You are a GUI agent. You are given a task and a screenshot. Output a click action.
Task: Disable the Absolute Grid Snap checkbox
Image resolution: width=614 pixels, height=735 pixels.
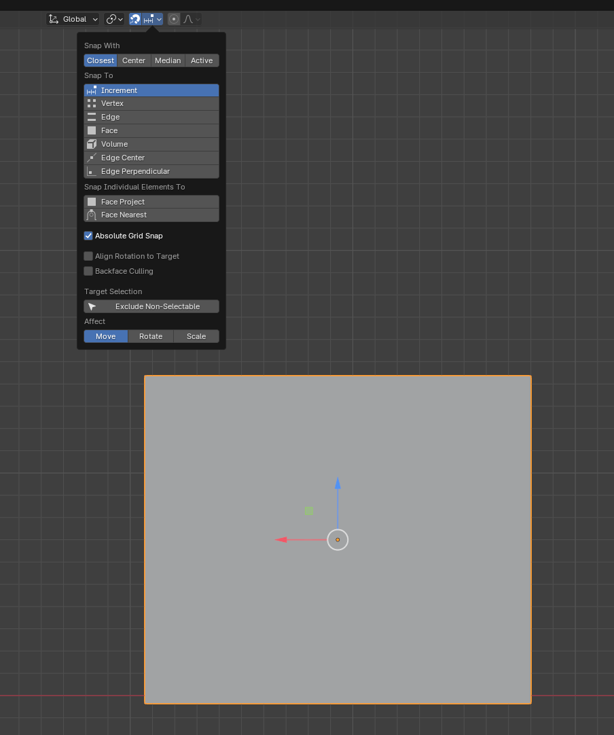click(88, 236)
